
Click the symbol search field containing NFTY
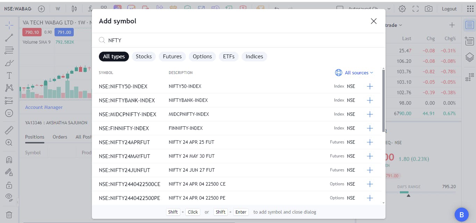coord(238,40)
